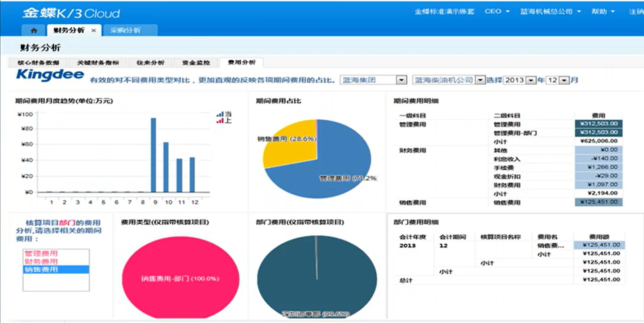Click the month 10 bar in chart
The image size is (644, 323).
[x=166, y=167]
